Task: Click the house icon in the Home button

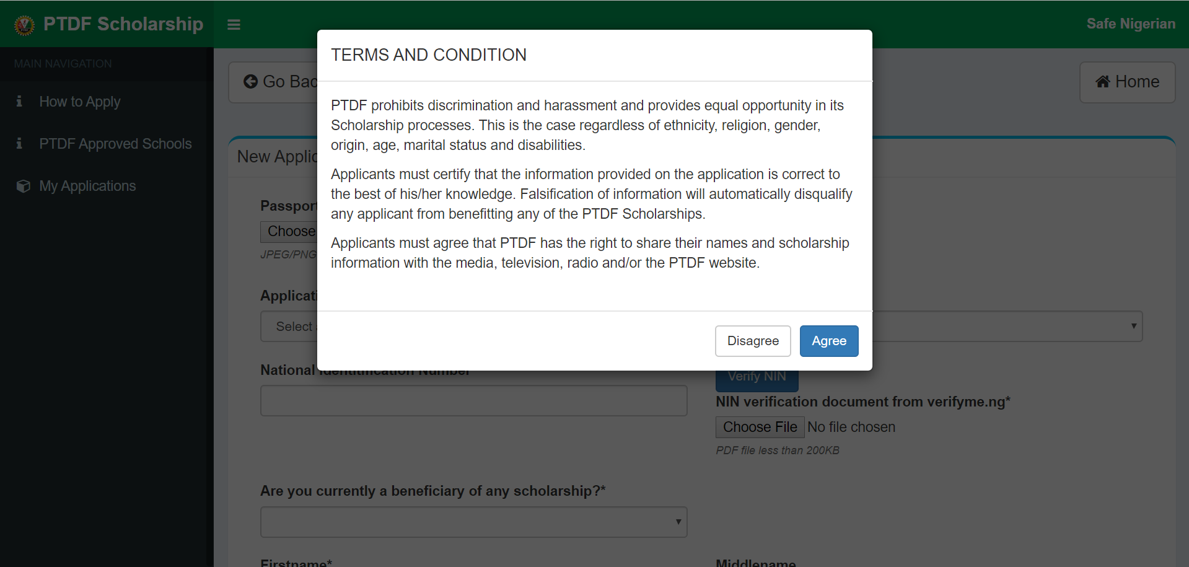Action: (1103, 81)
